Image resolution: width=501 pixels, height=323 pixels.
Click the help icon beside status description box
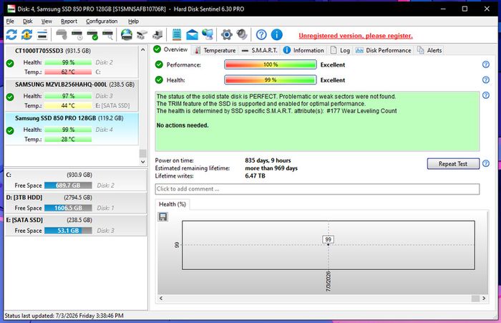click(x=486, y=95)
